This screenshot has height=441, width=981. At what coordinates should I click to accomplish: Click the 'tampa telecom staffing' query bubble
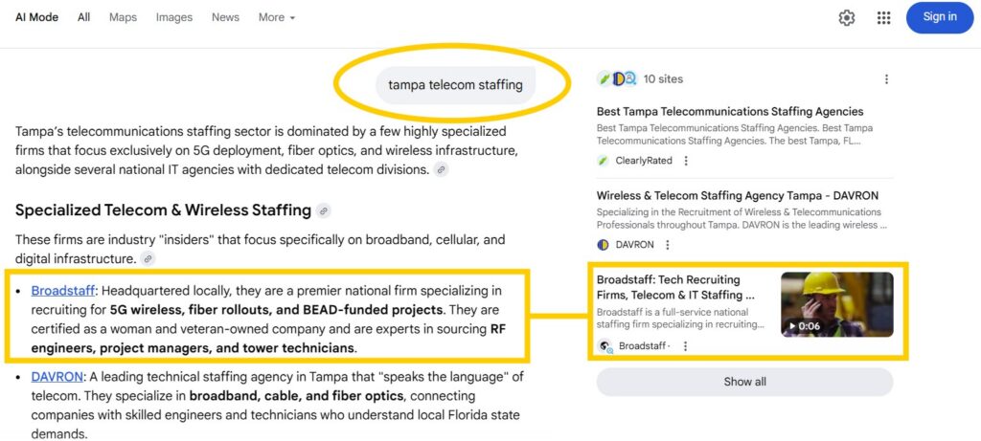[455, 85]
